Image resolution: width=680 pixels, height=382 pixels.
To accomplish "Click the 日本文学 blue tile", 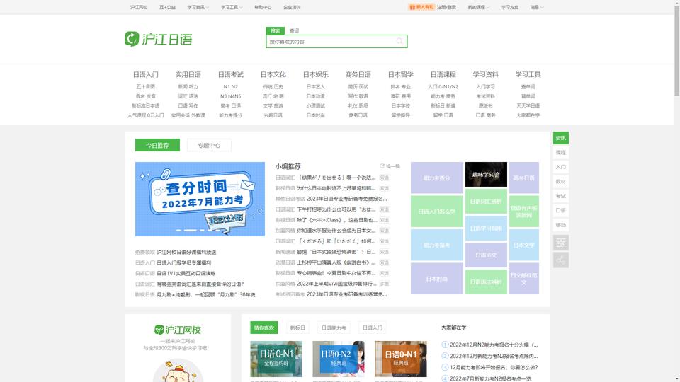I will (524, 245).
